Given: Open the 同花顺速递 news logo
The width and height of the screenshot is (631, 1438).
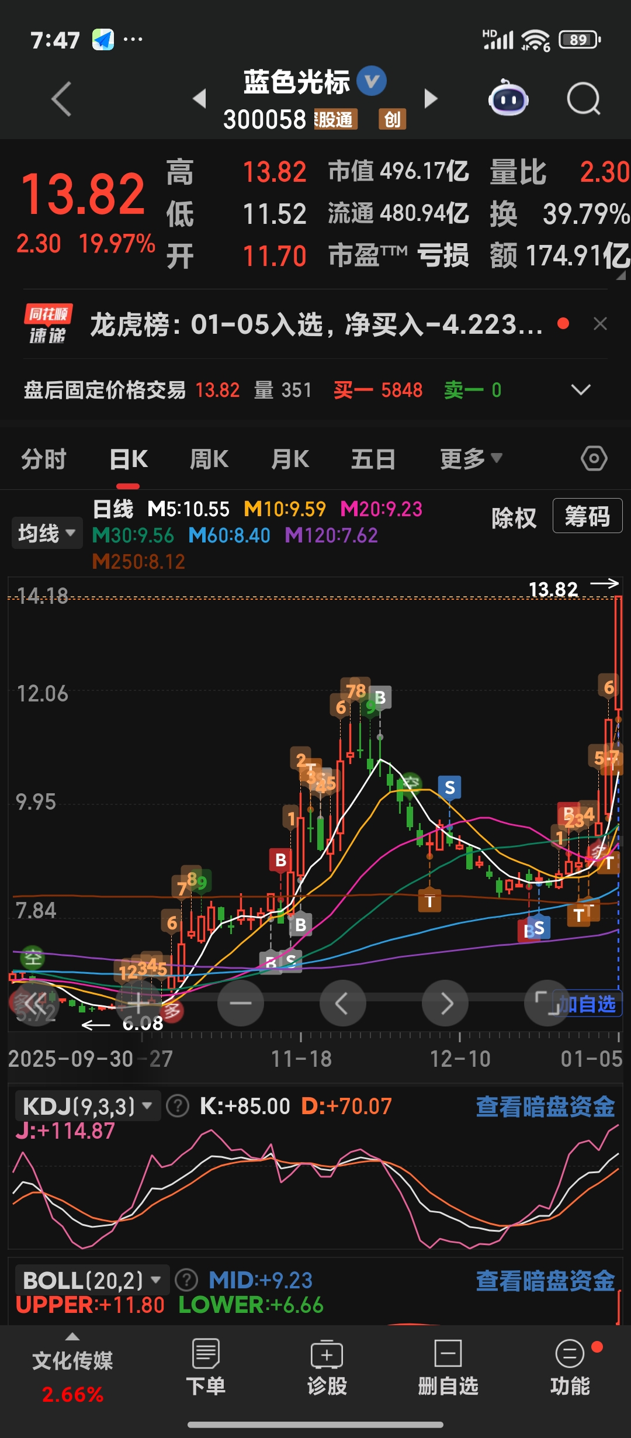Looking at the screenshot, I should [47, 324].
